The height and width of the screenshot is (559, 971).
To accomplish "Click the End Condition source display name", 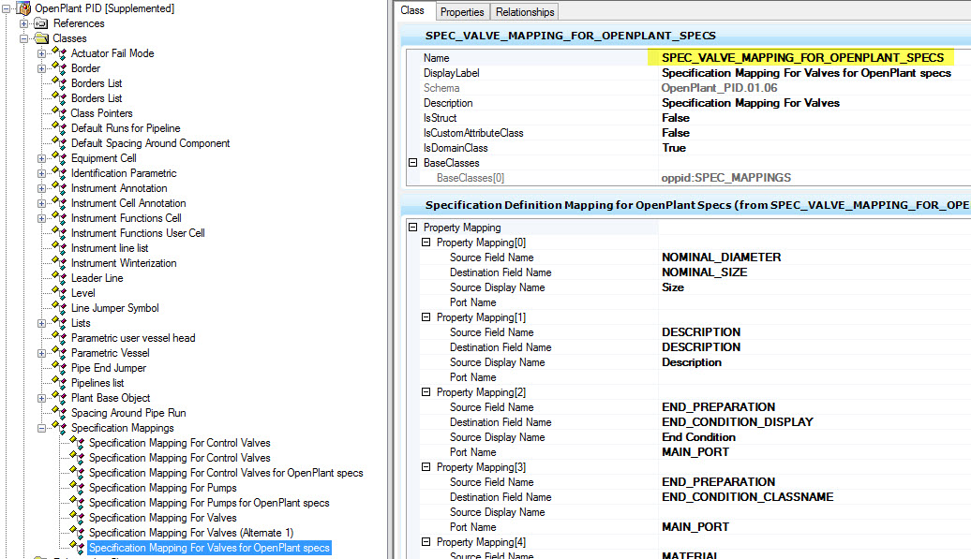I will 698,437.
